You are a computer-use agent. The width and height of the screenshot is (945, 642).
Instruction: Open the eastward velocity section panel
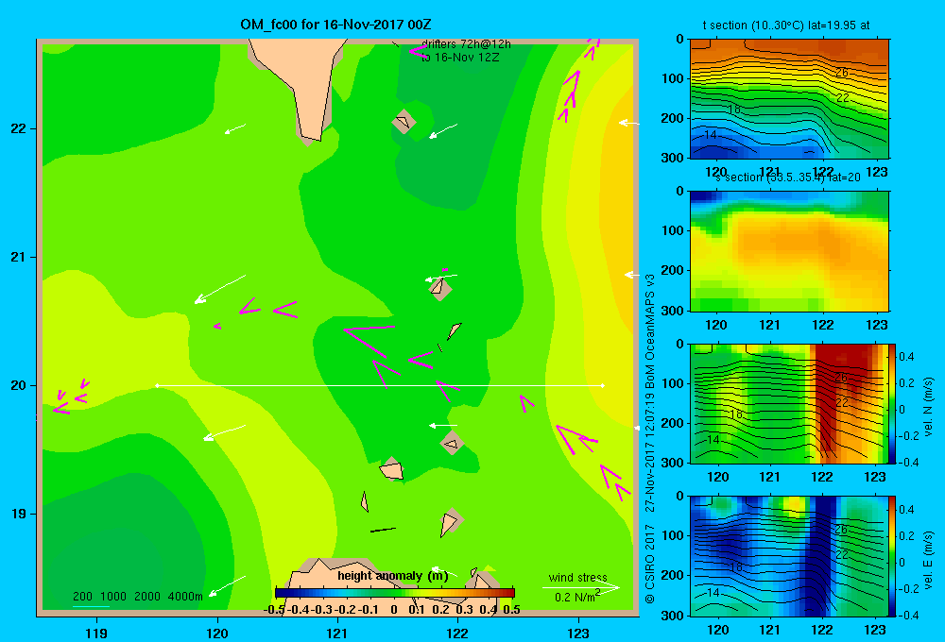[x=789, y=556]
